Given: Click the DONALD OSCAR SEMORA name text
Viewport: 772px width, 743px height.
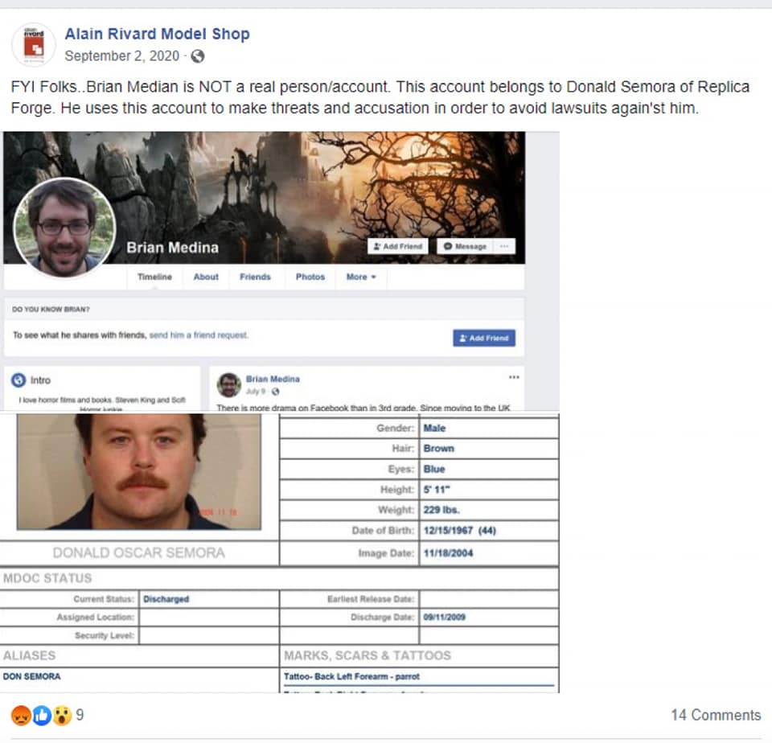Looking at the screenshot, I should coord(139,553).
